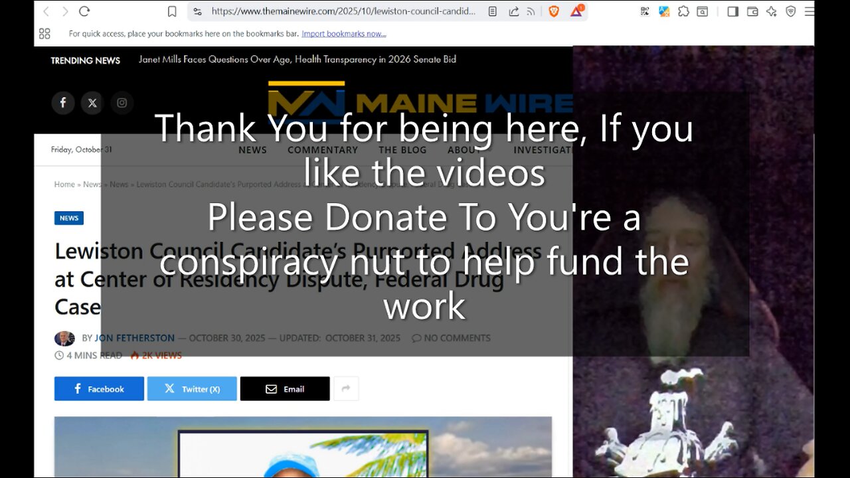The width and height of the screenshot is (850, 478).
Task: Click the themainewire.com URL address field
Action: pyautogui.click(x=343, y=11)
